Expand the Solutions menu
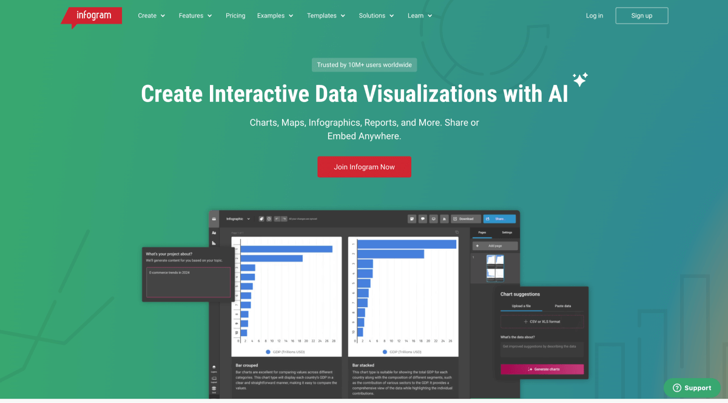 pos(376,16)
